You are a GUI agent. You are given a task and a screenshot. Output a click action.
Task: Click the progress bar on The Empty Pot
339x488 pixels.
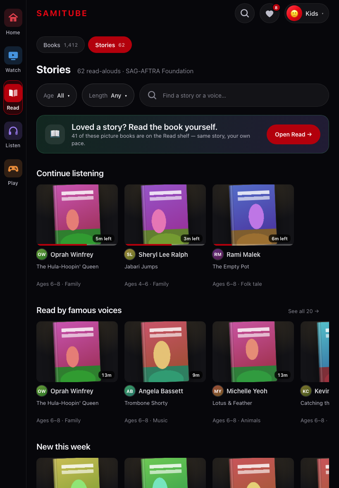pos(253,245)
